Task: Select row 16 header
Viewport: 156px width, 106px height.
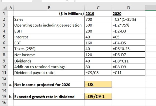Action: pyautogui.click(x=4, y=102)
